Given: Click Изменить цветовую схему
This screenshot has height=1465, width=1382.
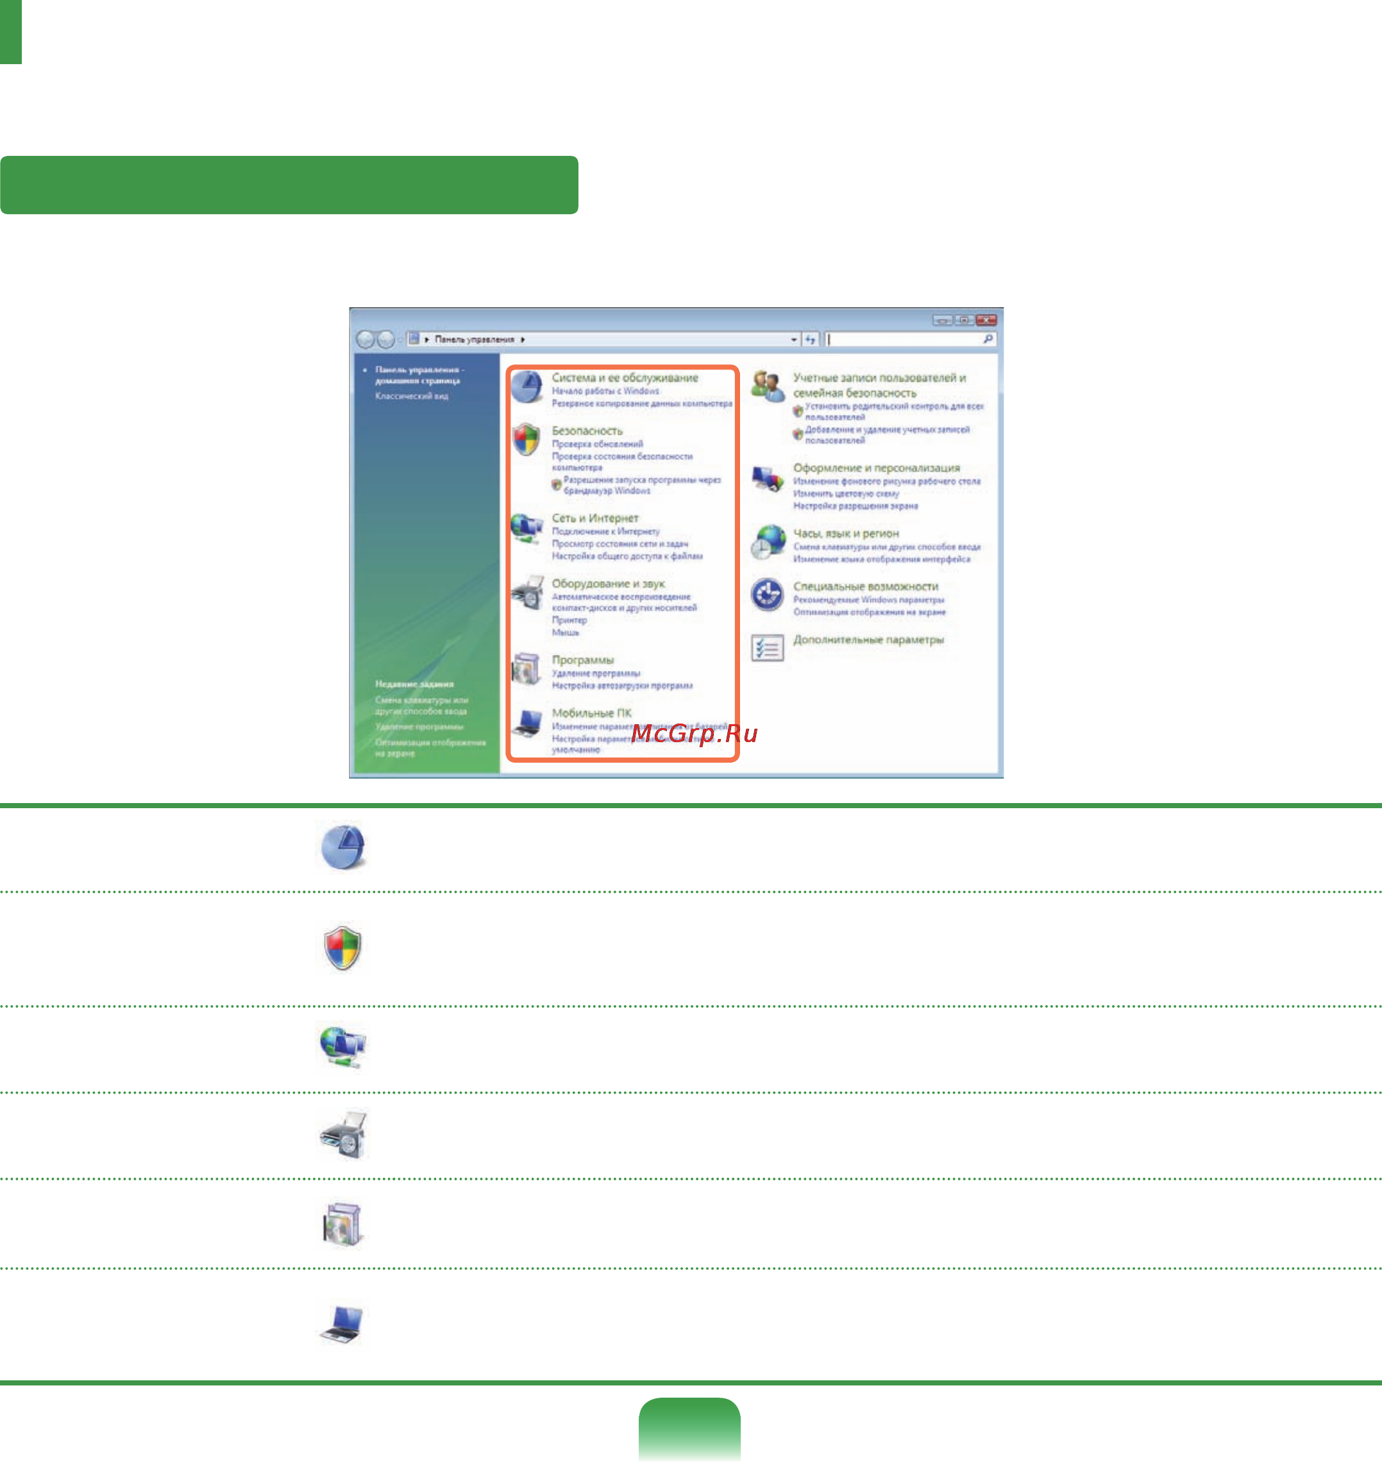Looking at the screenshot, I should (846, 495).
